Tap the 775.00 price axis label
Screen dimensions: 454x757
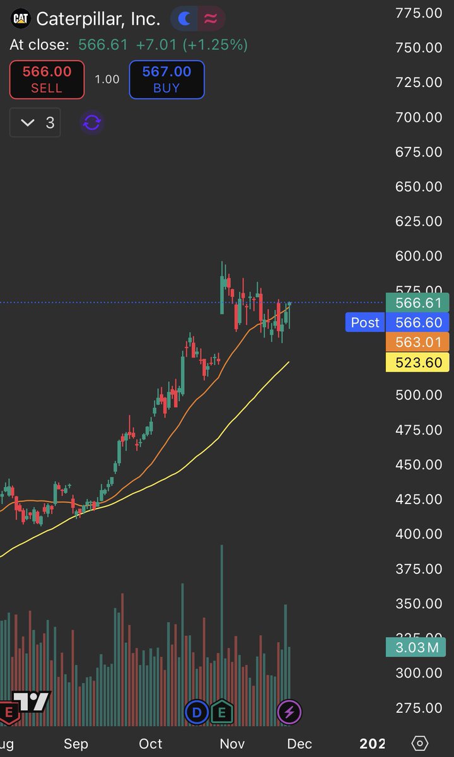(417, 13)
